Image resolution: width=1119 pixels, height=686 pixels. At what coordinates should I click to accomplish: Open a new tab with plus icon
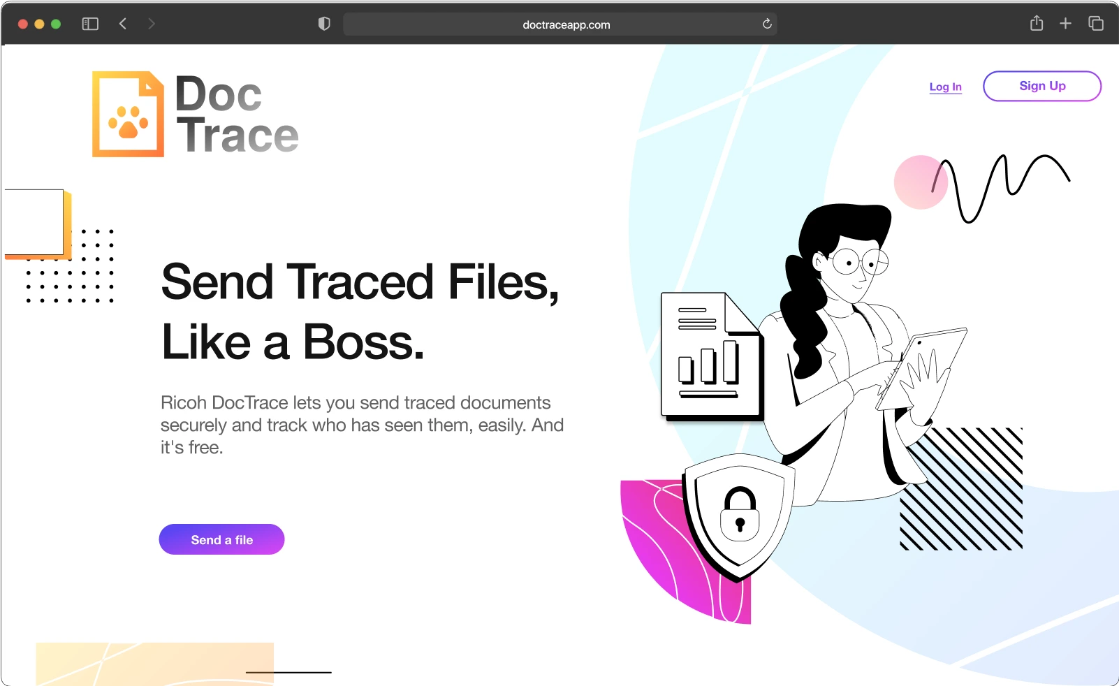1065,24
